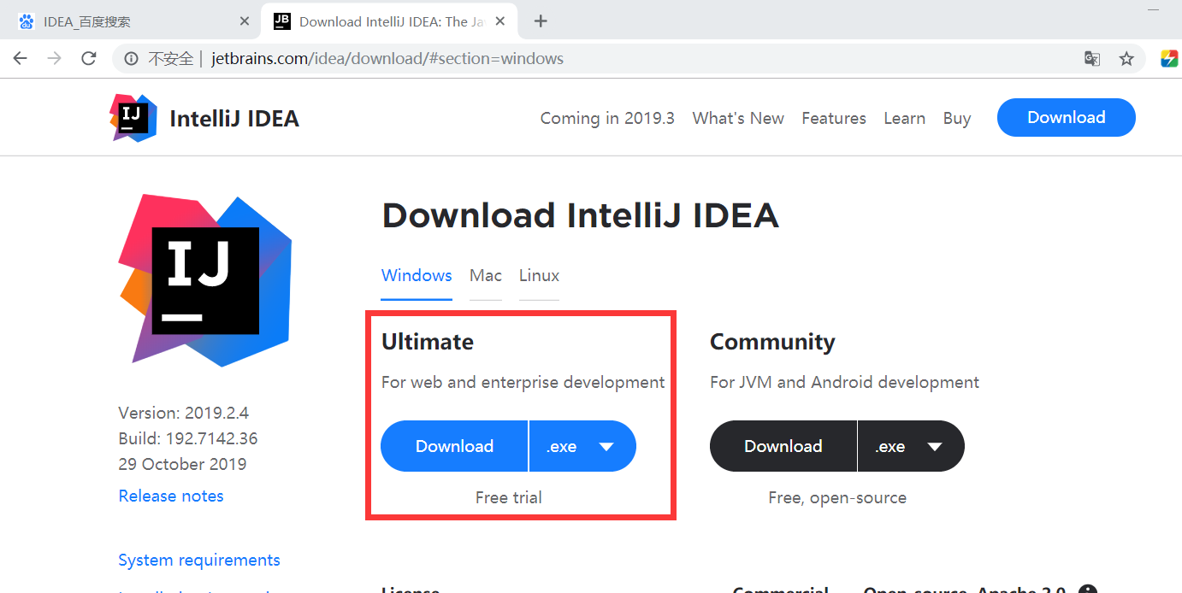Open Ultimate .exe format dropdown
Image resolution: width=1182 pixels, height=593 pixels.
click(582, 446)
